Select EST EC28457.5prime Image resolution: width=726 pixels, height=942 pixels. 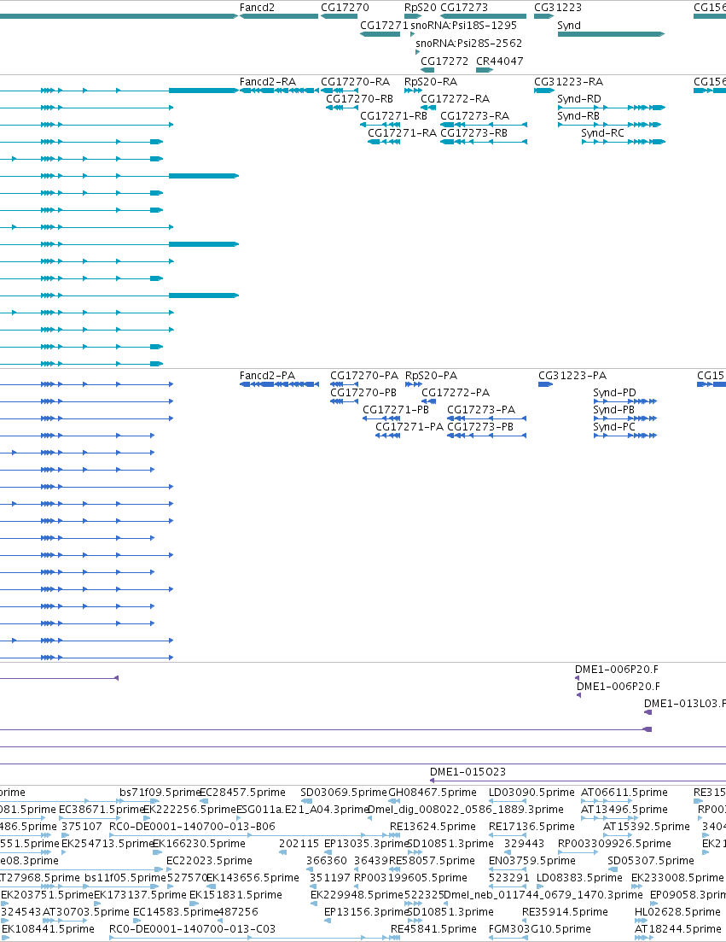pos(242,793)
